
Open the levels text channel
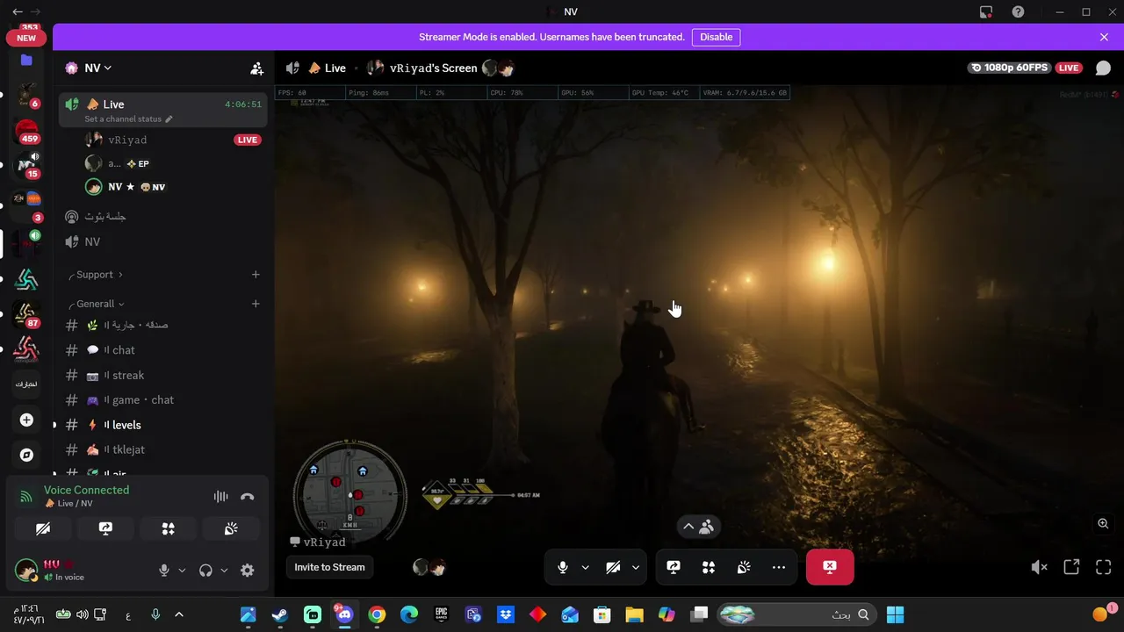pyautogui.click(x=162, y=425)
